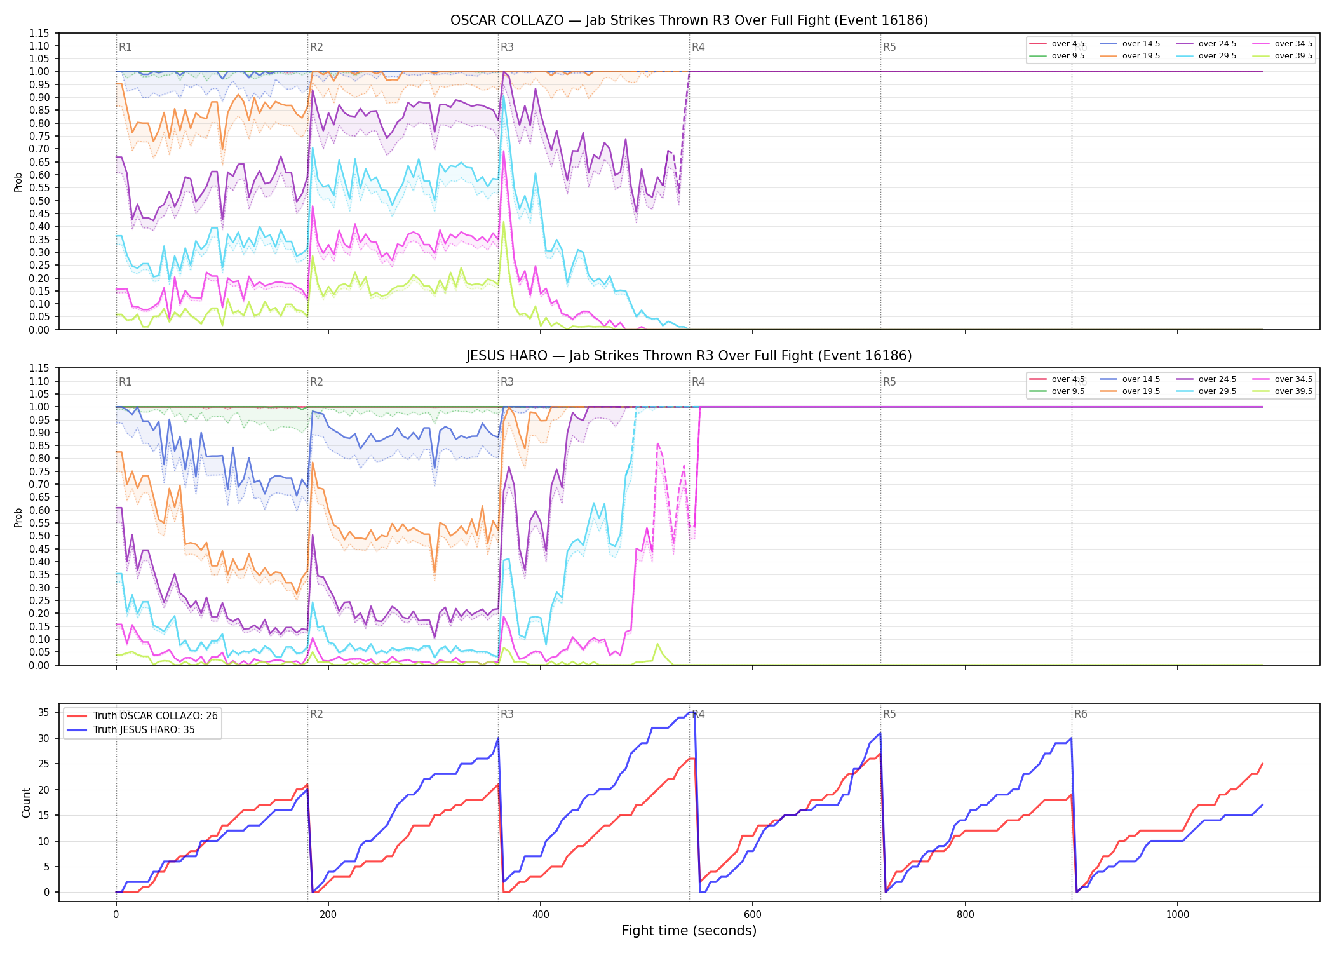Click the OSCAR COLLAZO chart title
The height and width of the screenshot is (953, 1334).
pyautogui.click(x=689, y=20)
